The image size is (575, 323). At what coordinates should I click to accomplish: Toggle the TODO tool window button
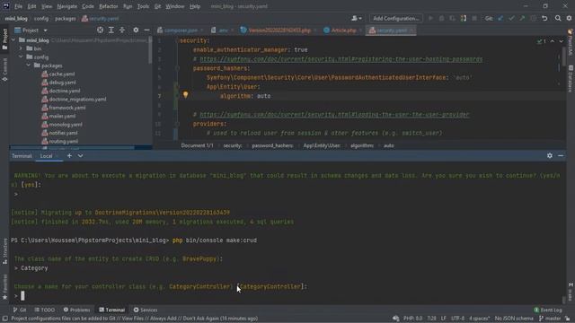point(45,310)
